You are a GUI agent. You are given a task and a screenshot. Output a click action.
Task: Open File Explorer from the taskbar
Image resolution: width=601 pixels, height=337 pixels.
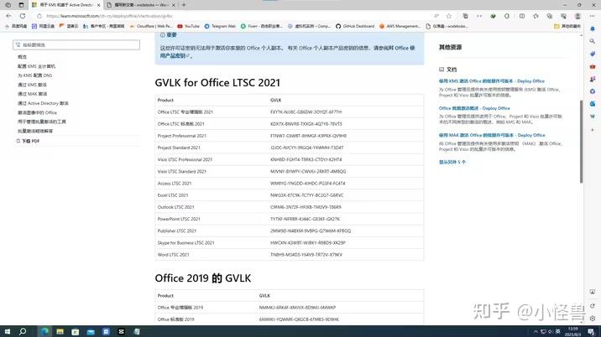click(x=60, y=332)
